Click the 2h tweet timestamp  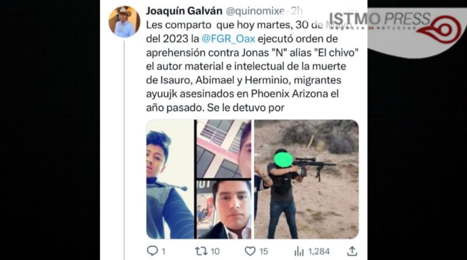coord(297,11)
